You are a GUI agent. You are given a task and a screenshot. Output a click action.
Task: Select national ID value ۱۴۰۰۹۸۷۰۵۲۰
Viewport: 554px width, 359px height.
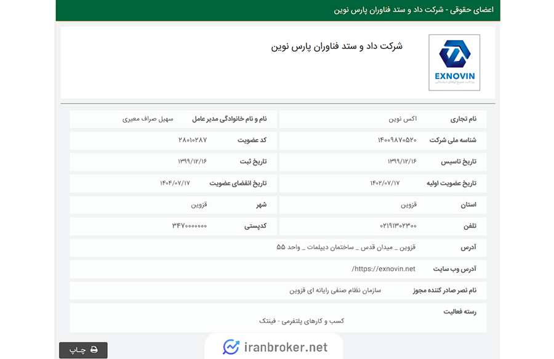pyautogui.click(x=397, y=140)
